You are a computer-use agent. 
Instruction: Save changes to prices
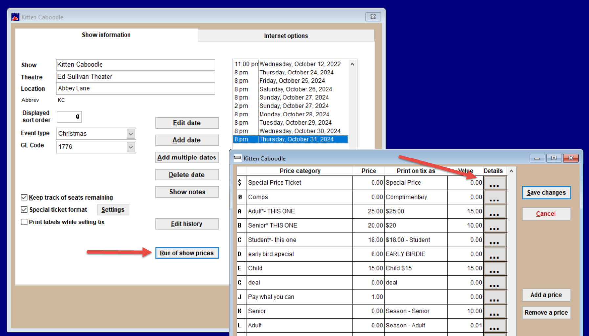coord(546,193)
